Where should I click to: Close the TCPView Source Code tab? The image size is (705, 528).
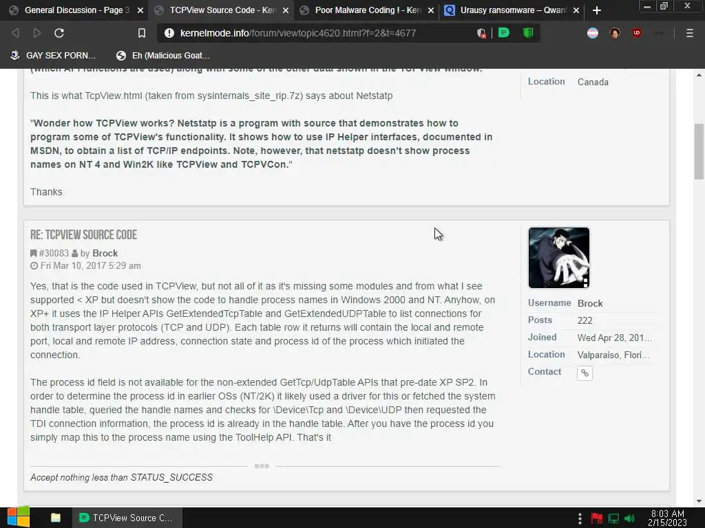point(286,10)
